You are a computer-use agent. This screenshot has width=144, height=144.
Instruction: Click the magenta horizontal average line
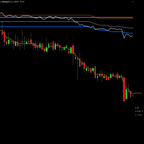67,17
